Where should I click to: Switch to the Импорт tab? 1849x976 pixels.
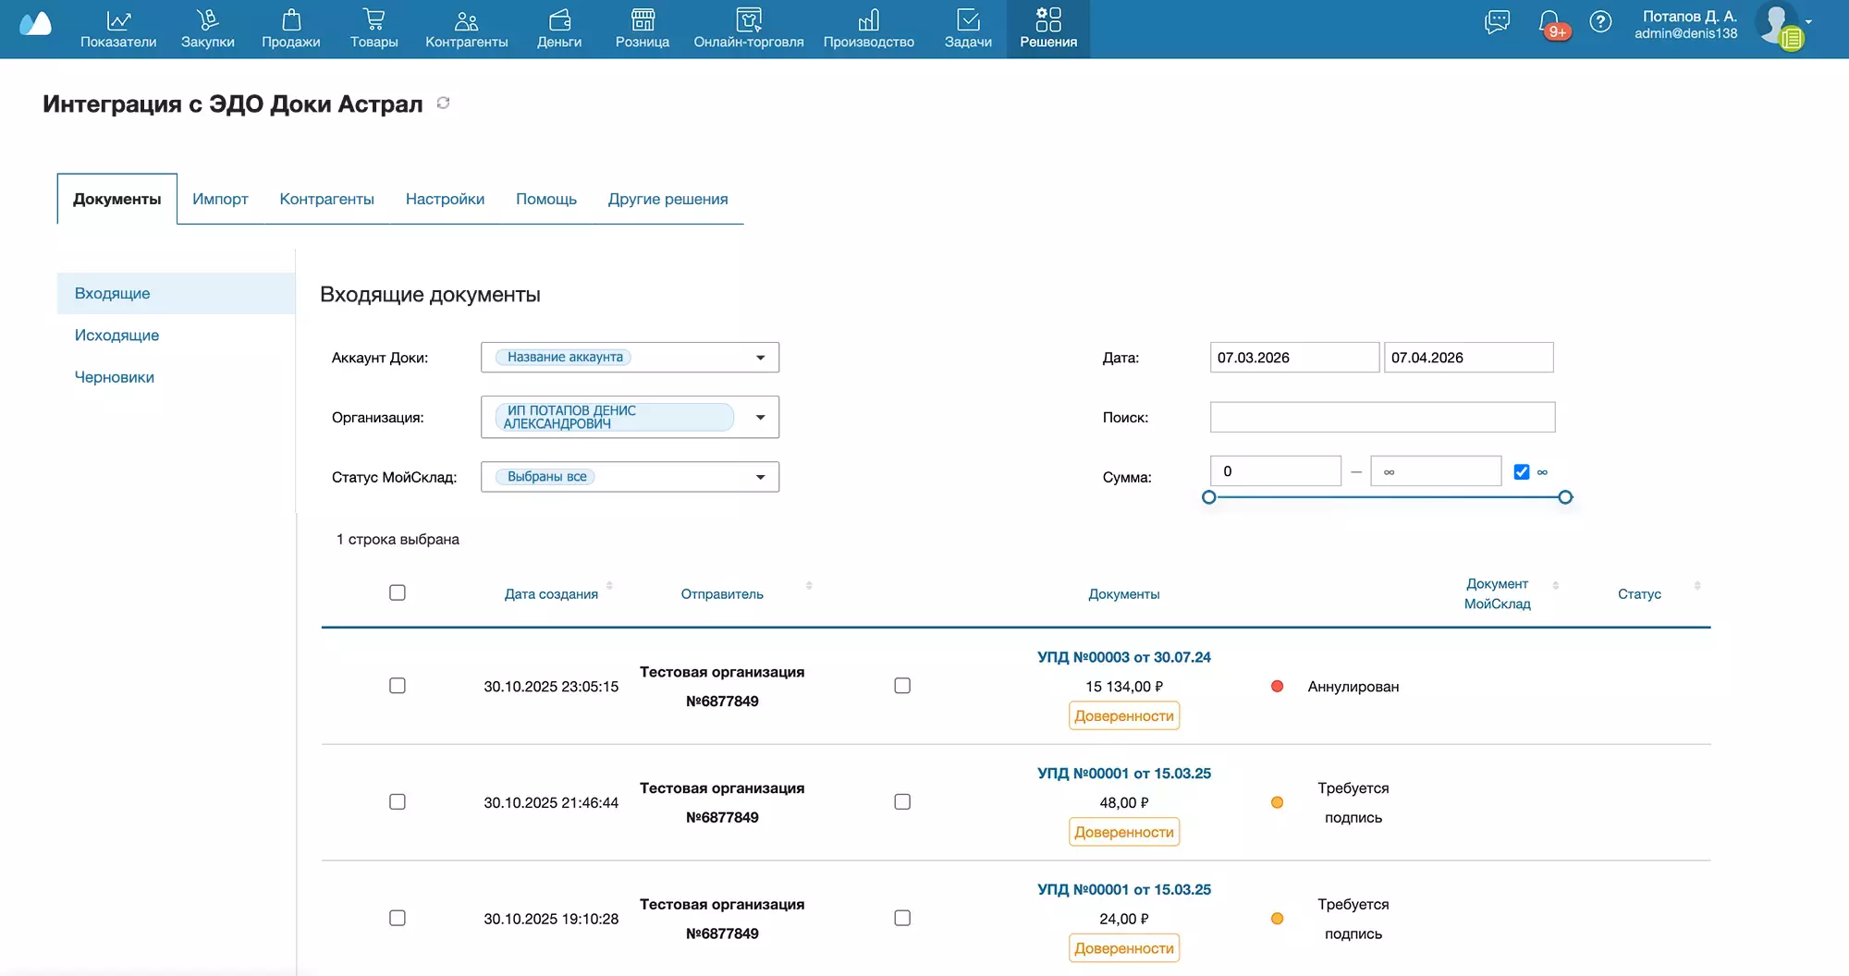(x=220, y=199)
